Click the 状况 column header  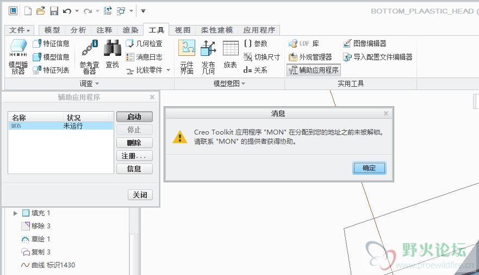pos(86,117)
